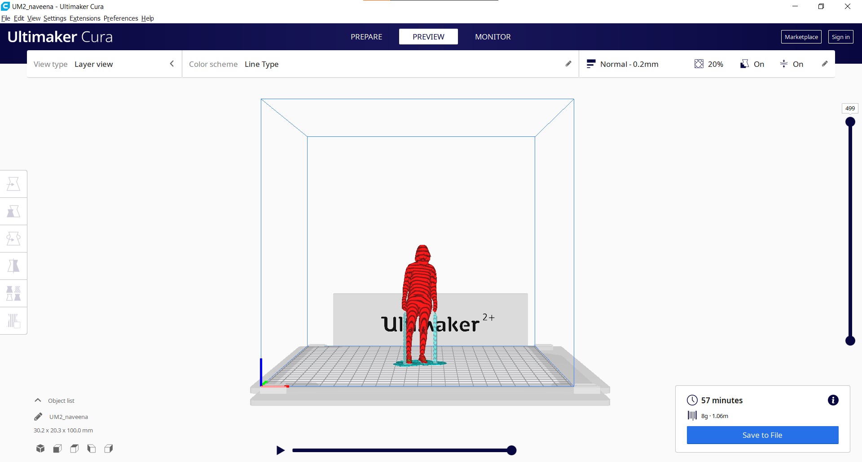Click the layer number 499 field
The image size is (862, 462).
coord(850,108)
